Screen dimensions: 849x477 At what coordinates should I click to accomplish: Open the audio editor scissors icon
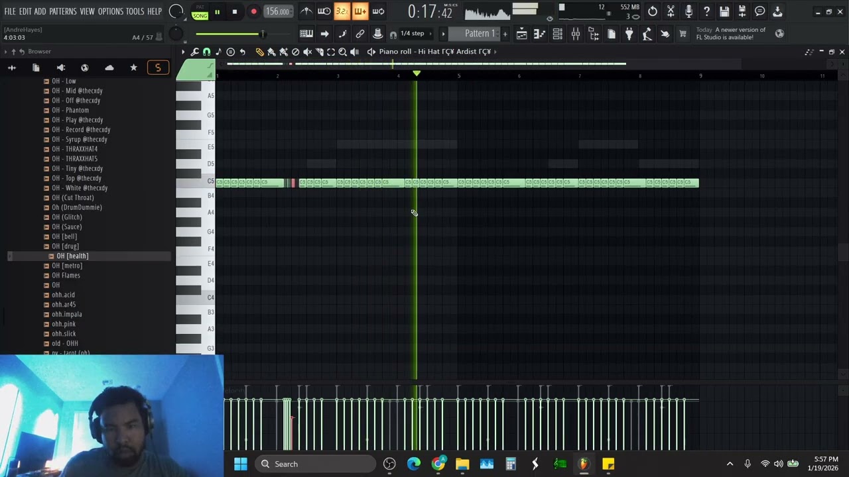[x=671, y=11]
